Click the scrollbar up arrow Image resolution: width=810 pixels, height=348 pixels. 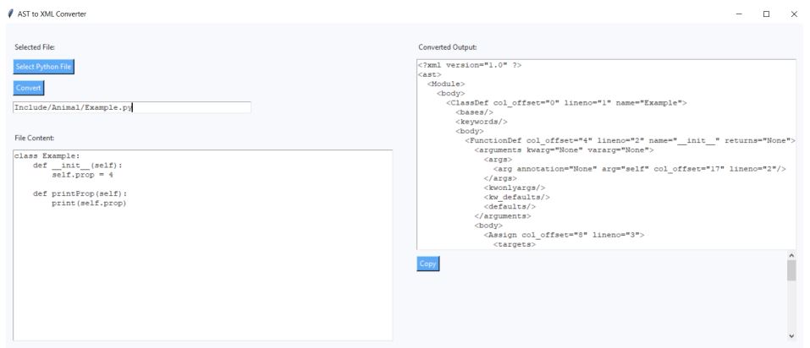coord(791,255)
